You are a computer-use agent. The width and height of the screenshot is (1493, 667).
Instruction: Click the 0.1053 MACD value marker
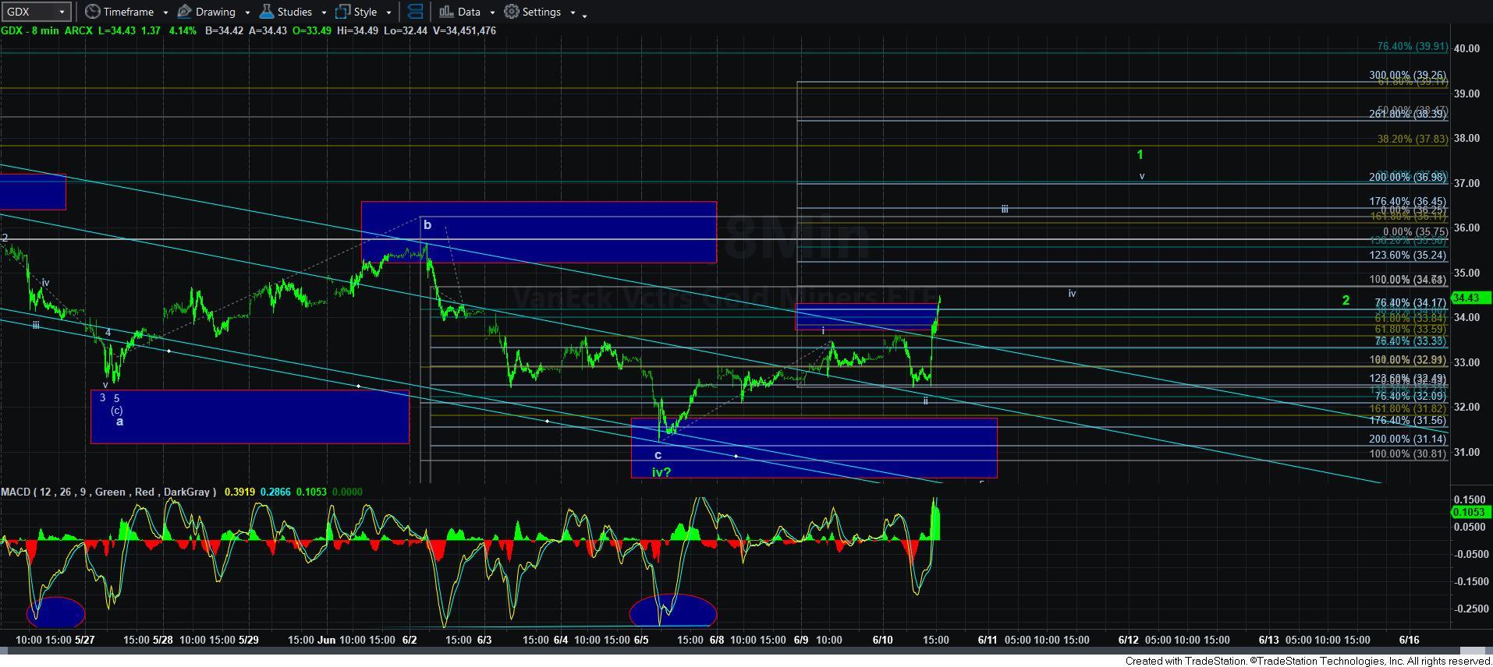pyautogui.click(x=1470, y=512)
